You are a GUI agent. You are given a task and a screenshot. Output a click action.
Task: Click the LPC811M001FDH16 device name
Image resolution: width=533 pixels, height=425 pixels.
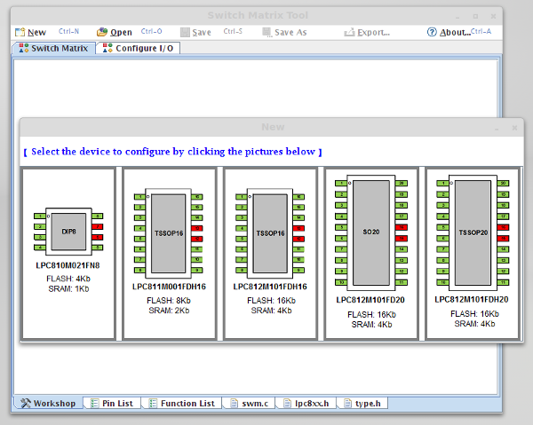tap(169, 287)
